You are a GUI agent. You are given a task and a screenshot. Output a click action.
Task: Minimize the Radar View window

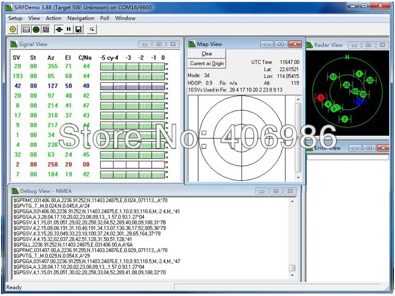click(354, 45)
